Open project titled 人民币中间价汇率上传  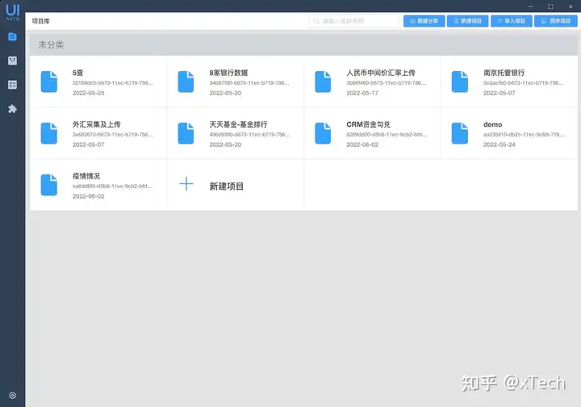pos(381,73)
